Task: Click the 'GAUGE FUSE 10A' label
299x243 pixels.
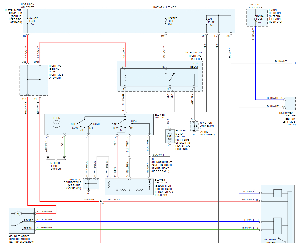Action: click(34, 21)
